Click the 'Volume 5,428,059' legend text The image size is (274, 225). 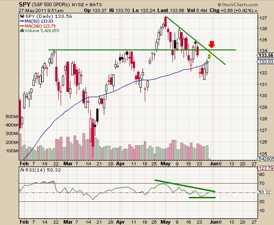coord(42,31)
